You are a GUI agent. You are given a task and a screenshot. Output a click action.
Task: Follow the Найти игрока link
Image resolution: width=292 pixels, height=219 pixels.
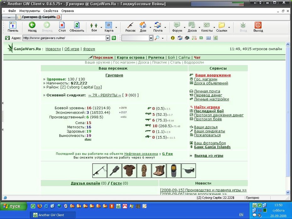point(207,107)
